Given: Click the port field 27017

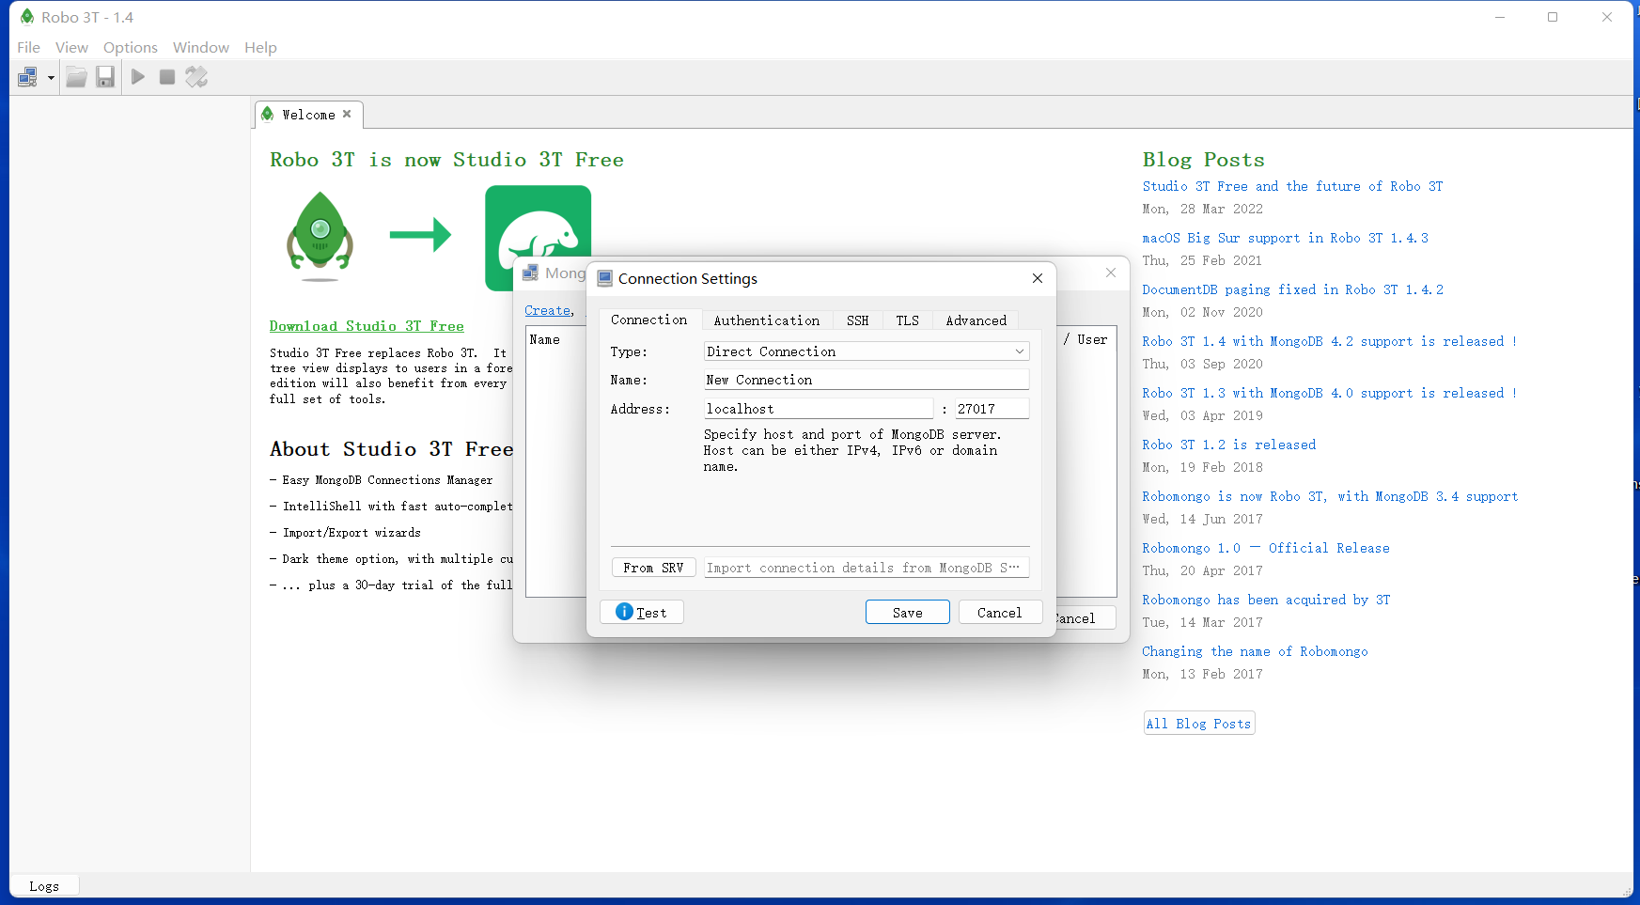Looking at the screenshot, I should click(x=992, y=409).
